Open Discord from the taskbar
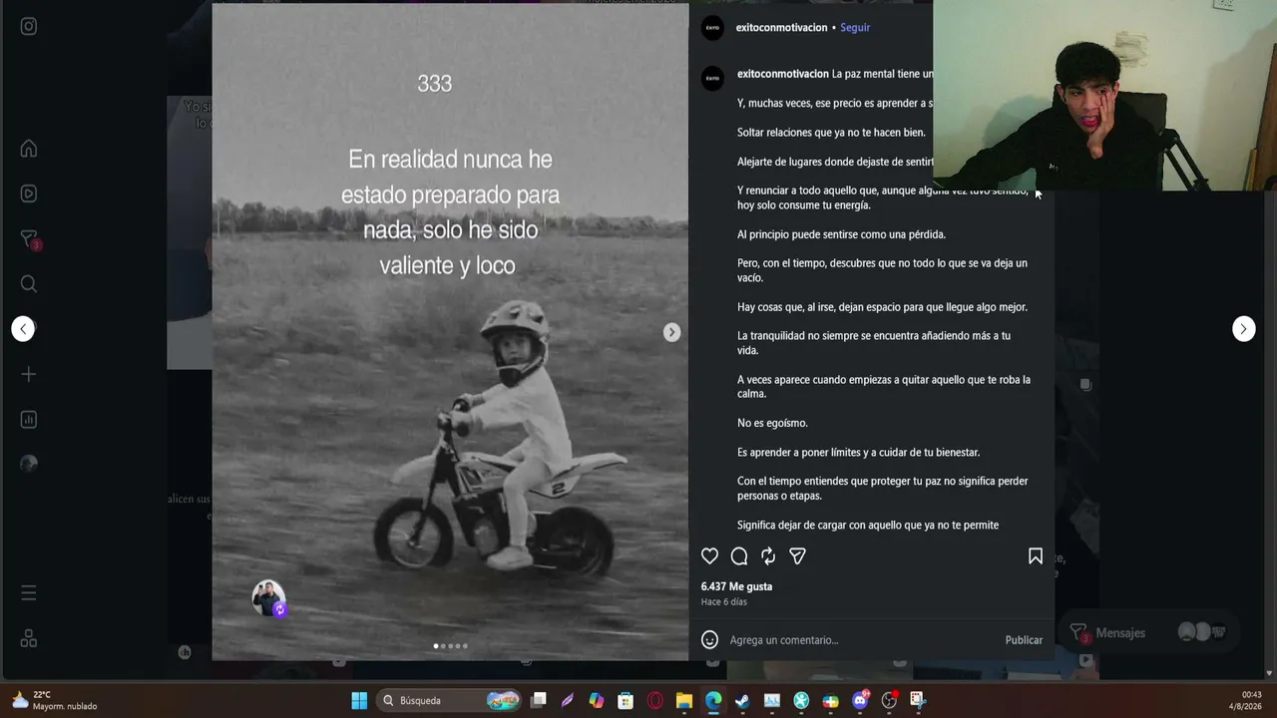 point(860,701)
